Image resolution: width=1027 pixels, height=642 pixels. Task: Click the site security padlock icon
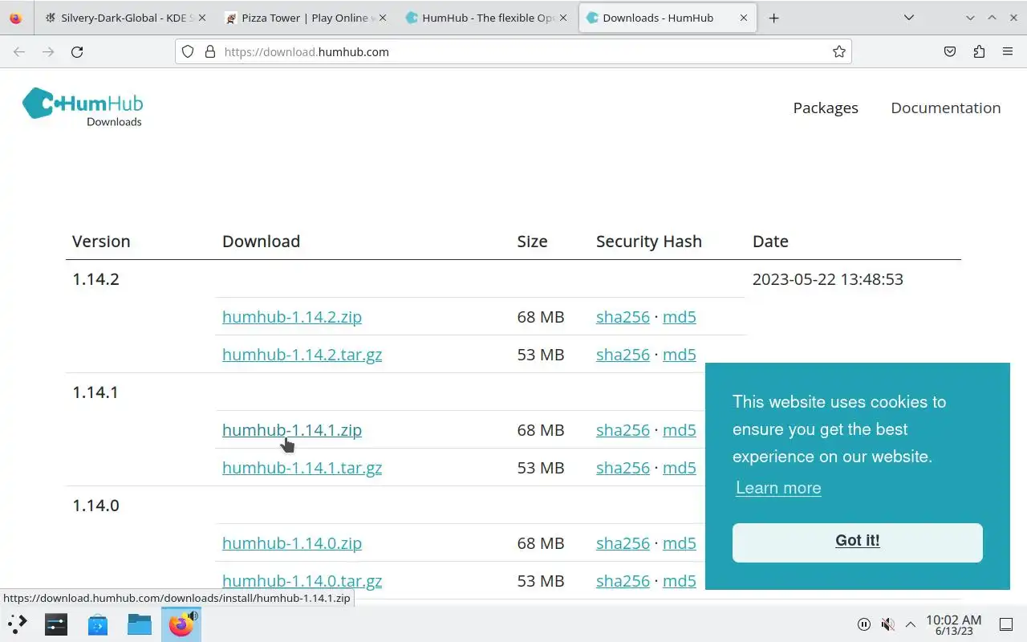pos(210,51)
